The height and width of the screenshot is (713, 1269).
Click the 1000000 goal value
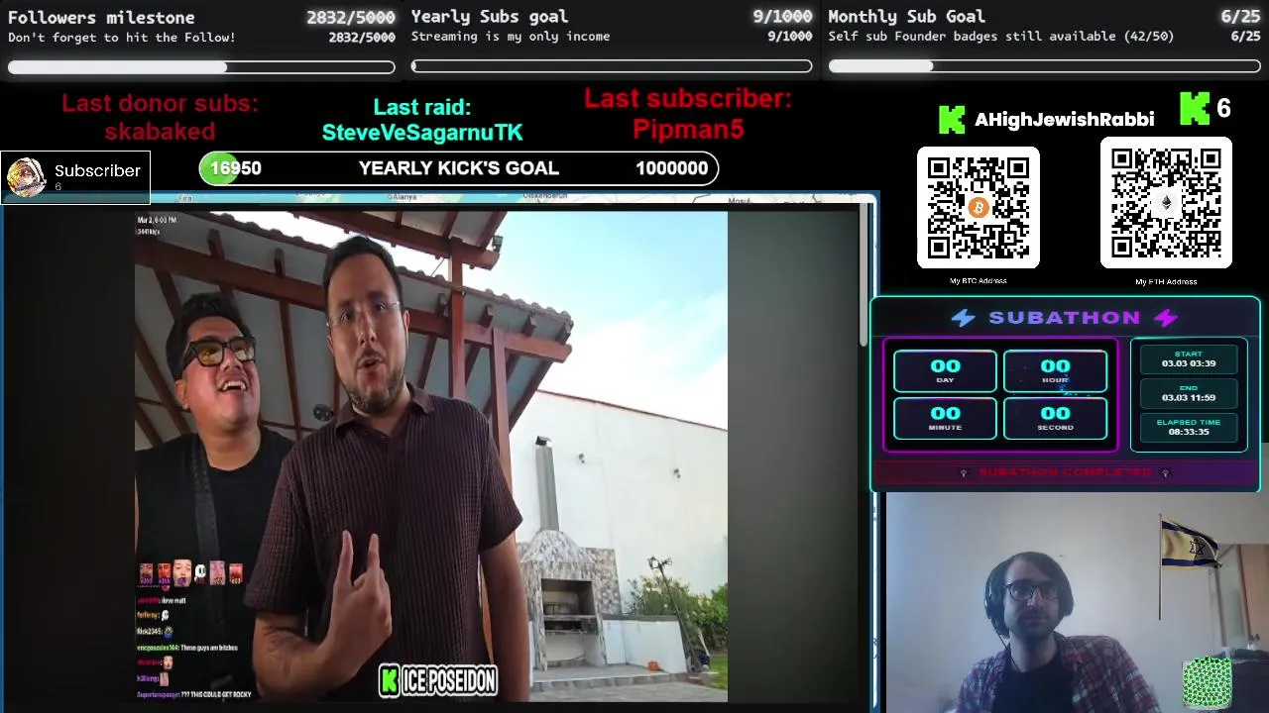click(671, 168)
